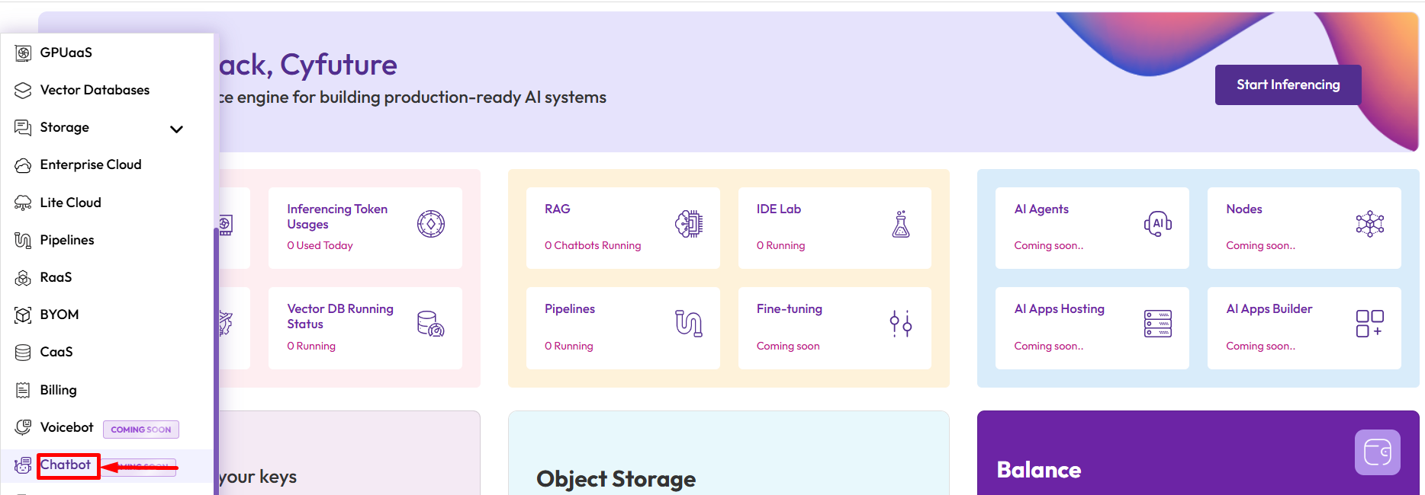Open the Vector DB Running Status card
1425x495 pixels.
tap(365, 327)
